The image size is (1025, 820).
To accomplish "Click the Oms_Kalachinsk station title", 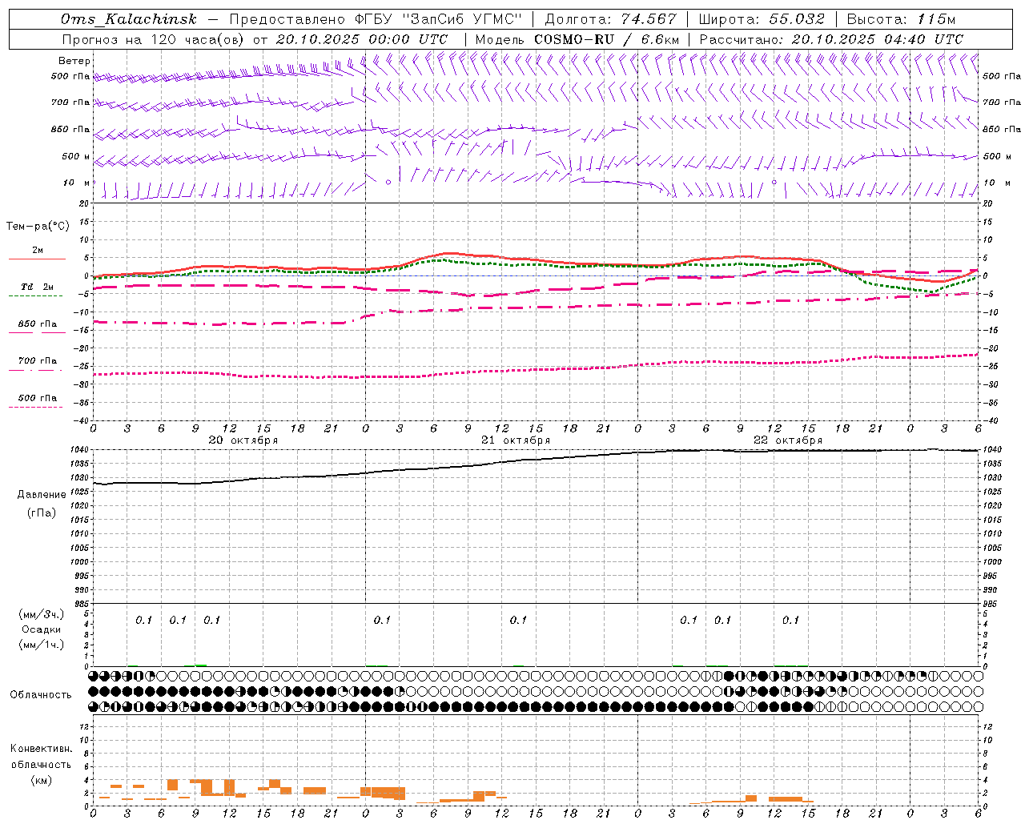I will pyautogui.click(x=128, y=19).
